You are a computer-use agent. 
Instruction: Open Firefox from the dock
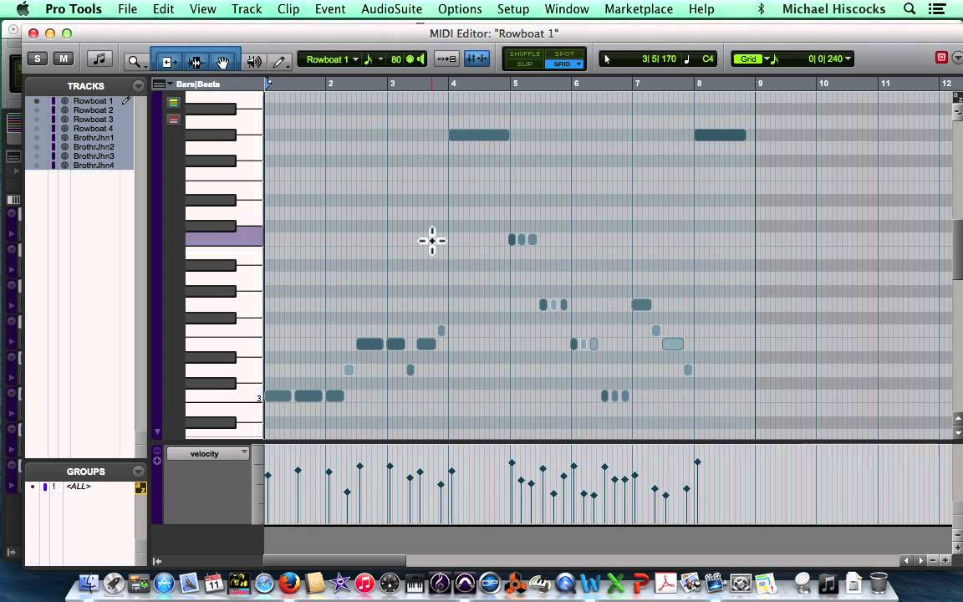tap(289, 582)
